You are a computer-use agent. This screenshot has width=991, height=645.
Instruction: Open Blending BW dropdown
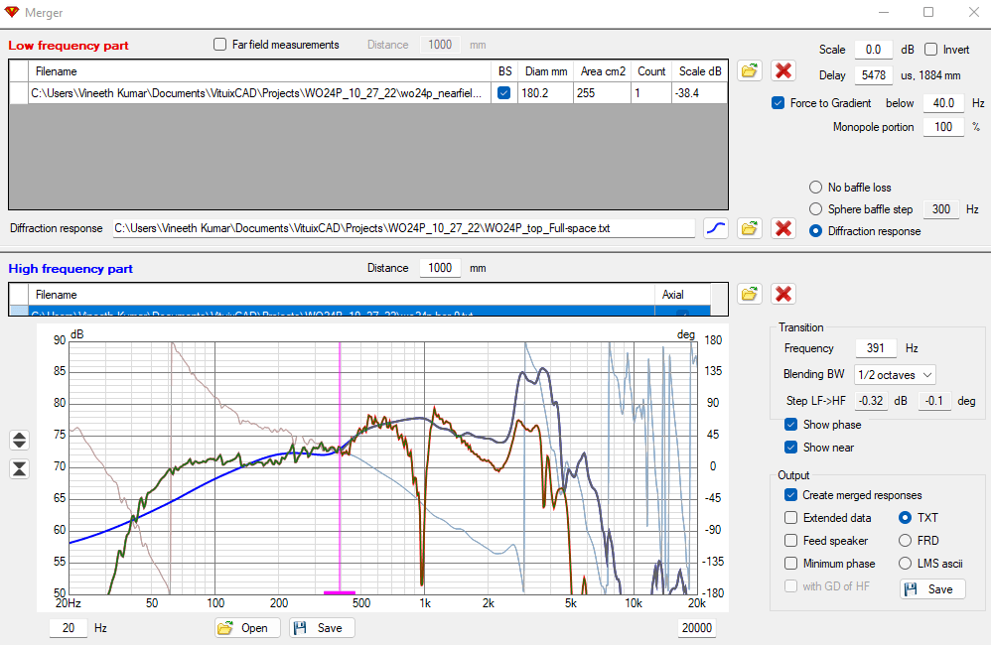coord(895,375)
